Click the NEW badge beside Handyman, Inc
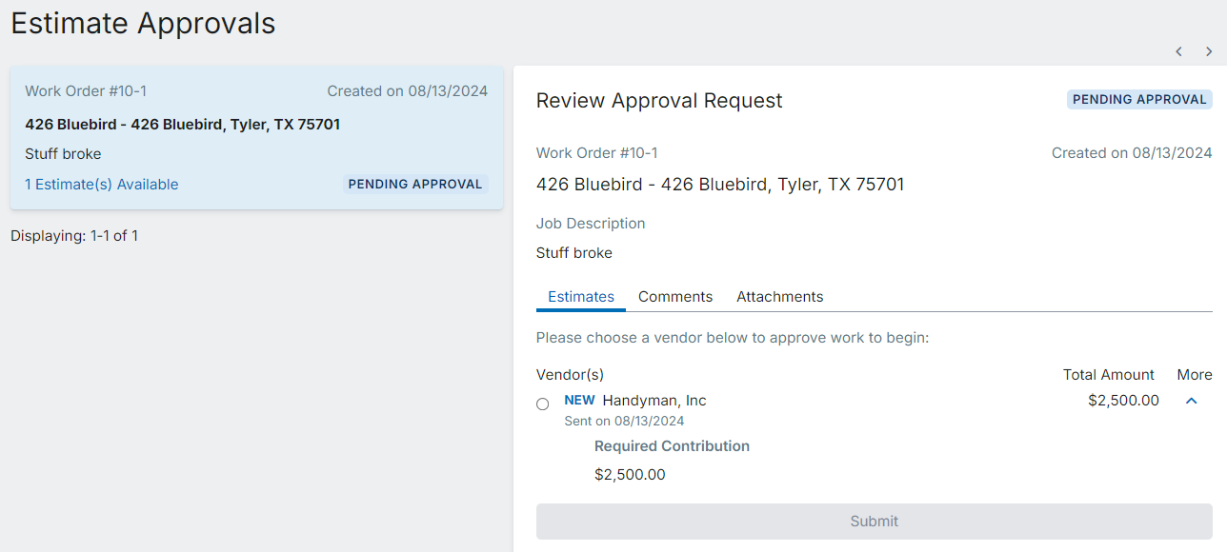The height and width of the screenshot is (552, 1227). 579,401
